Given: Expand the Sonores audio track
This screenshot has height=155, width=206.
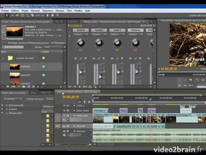Looking at the screenshot, I should [x=74, y=126].
